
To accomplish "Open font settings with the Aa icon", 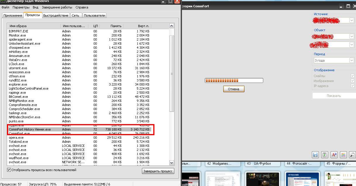I will pyautogui.click(x=334, y=155).
